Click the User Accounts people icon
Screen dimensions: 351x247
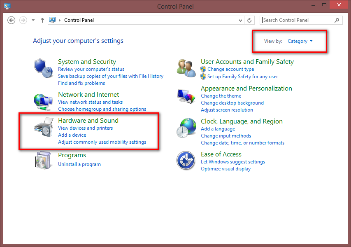pos(186,68)
